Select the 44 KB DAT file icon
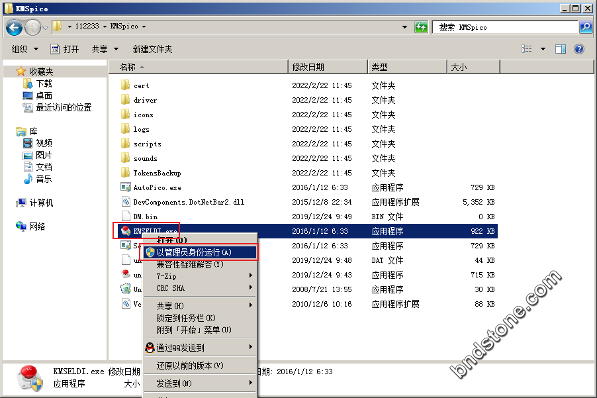 tap(126, 260)
